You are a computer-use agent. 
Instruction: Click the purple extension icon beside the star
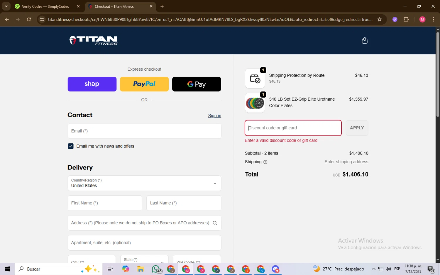[395, 19]
